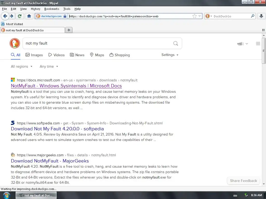Screen dimensions: 266x199
Task: Click the vertical scrollbar thumb
Action: click(x=264, y=51)
